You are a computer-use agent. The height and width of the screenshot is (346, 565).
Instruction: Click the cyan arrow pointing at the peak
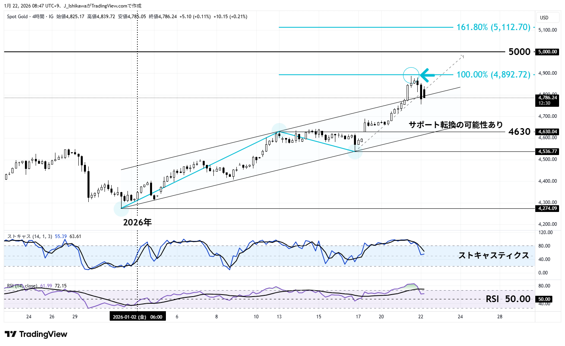point(427,75)
